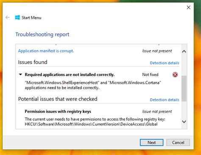Close the troubleshooter window

pyautogui.click(x=188, y=8)
